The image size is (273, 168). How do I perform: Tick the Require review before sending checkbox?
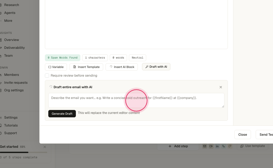coord(47,76)
